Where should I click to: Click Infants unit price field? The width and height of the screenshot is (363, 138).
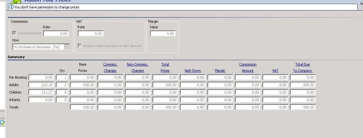[x=42, y=100]
